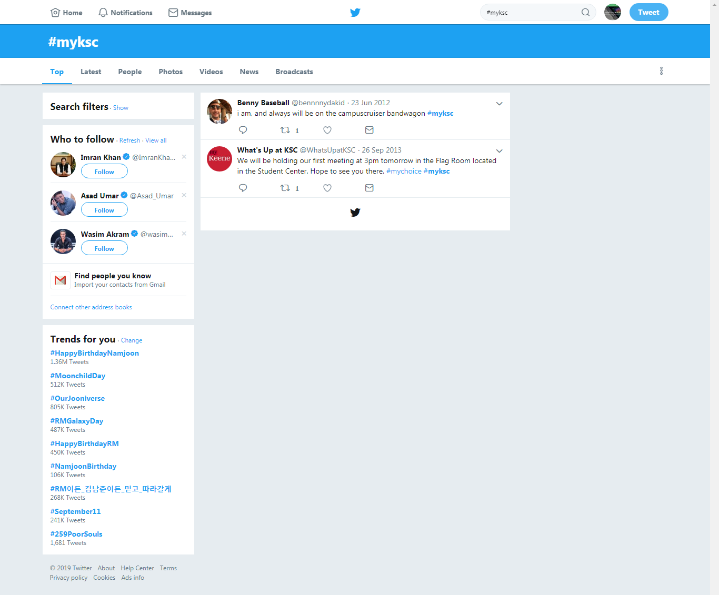Switch to the News tab
Viewport: 719px width, 595px height.
coord(249,72)
